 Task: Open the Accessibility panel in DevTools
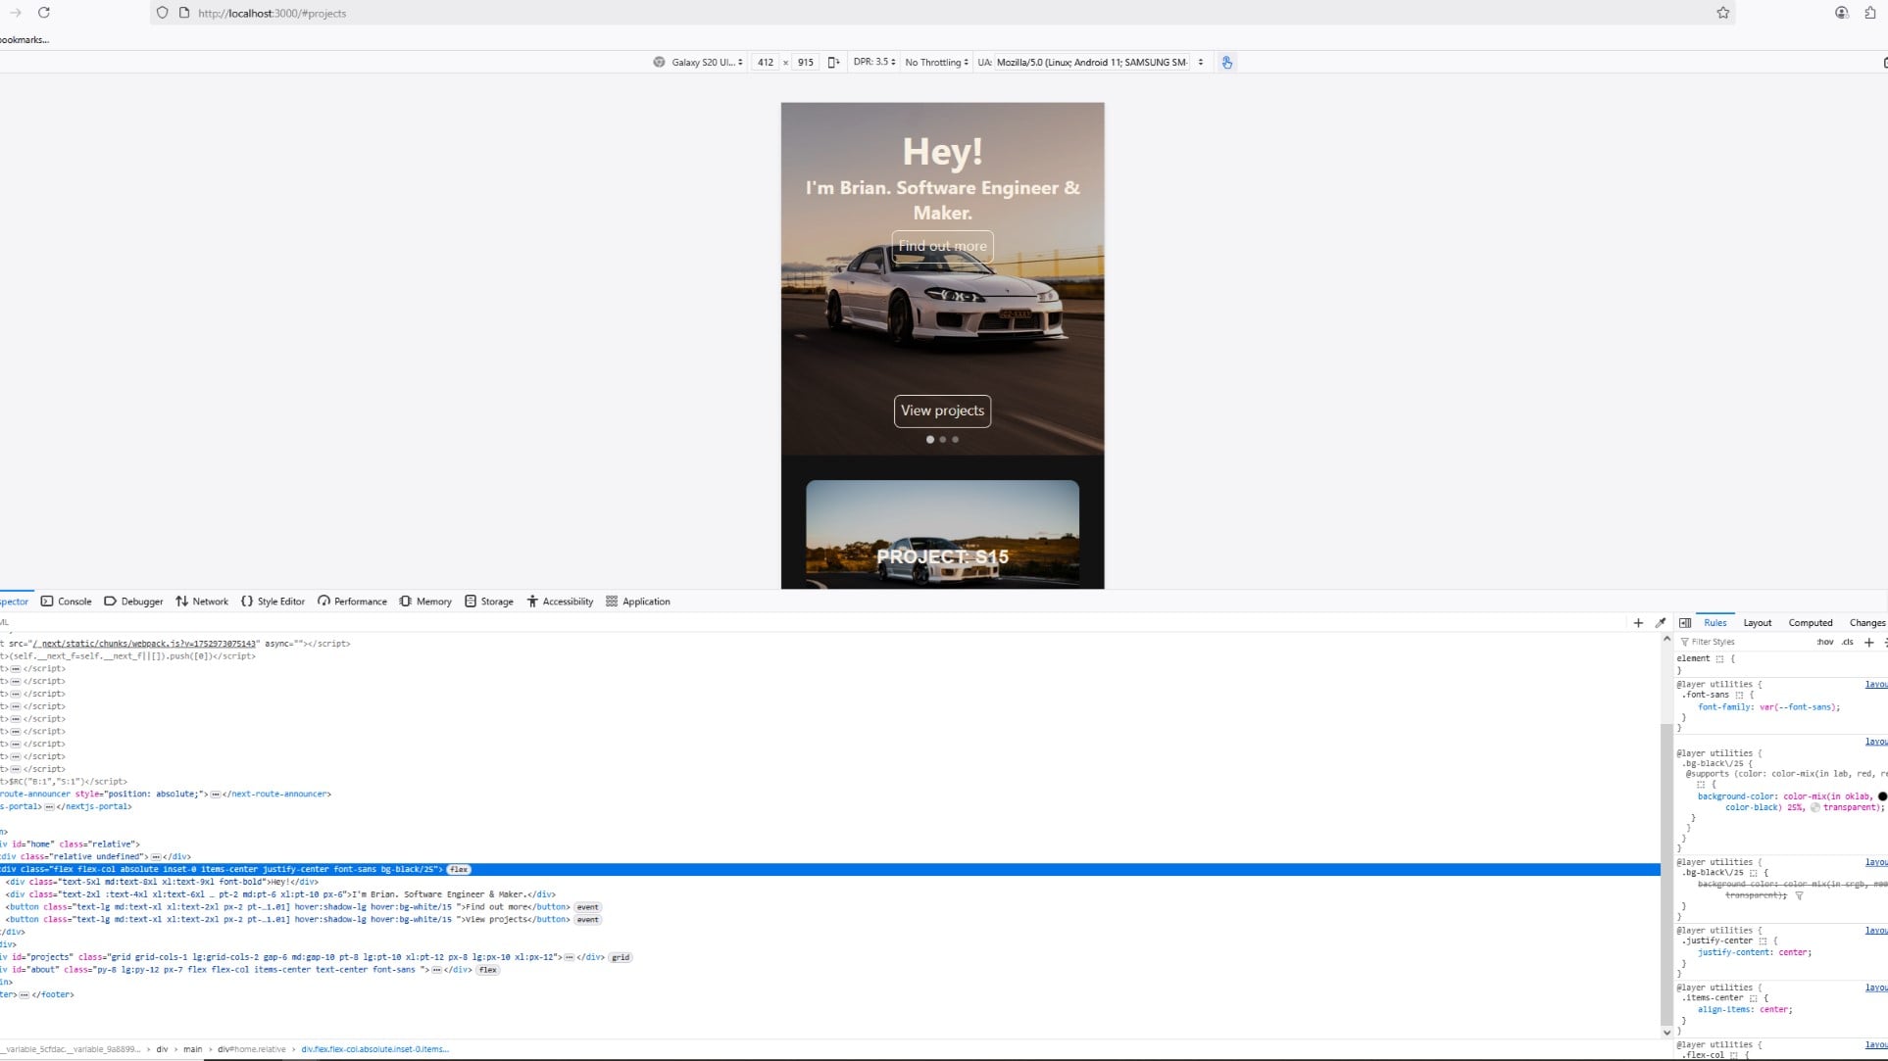[560, 601]
